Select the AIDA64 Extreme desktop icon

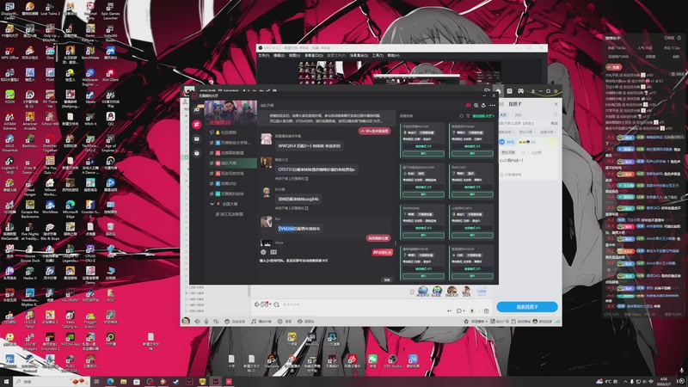[9, 120]
